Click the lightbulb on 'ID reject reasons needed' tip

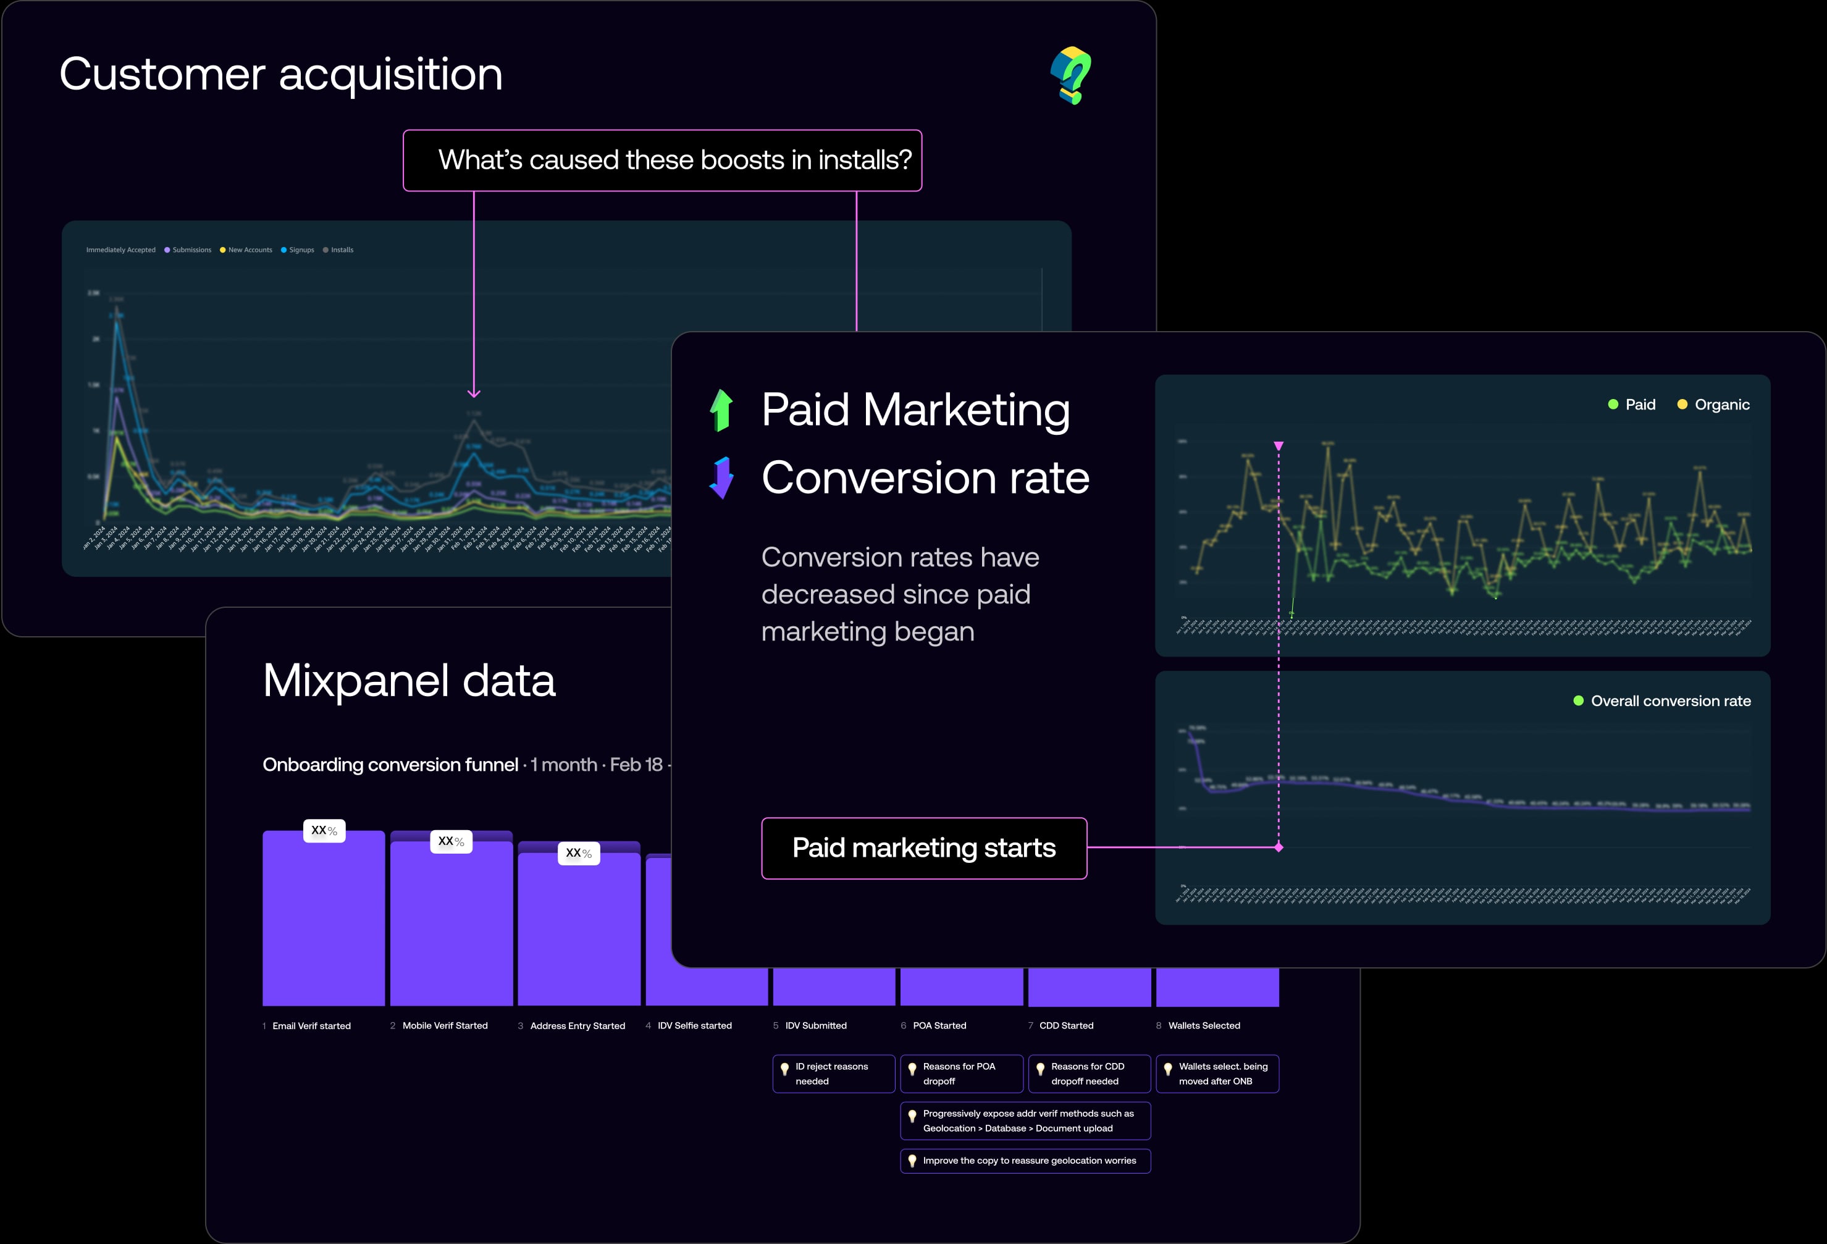(784, 1069)
